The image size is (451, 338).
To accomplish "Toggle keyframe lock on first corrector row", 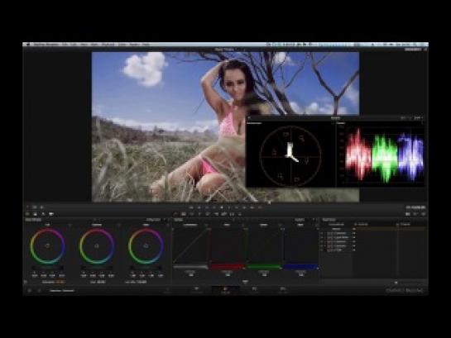I will [x=322, y=234].
